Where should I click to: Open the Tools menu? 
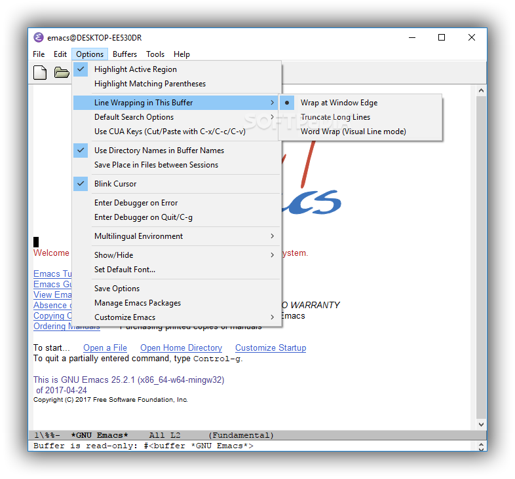coord(155,54)
